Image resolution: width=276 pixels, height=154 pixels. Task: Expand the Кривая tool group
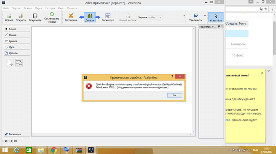click(17, 41)
